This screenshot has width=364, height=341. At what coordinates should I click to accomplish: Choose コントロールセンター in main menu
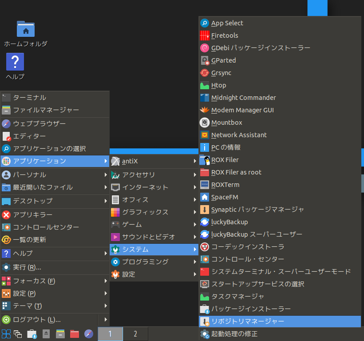point(55,227)
